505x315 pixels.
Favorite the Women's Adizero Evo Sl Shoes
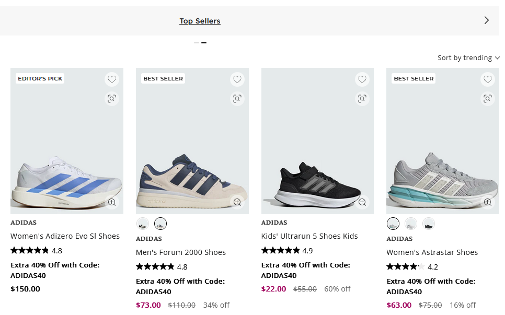112,79
